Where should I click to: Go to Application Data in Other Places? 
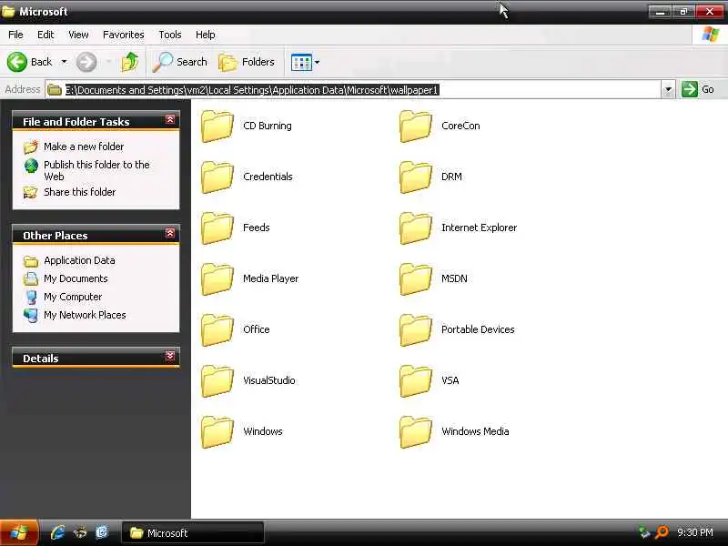[x=79, y=260]
